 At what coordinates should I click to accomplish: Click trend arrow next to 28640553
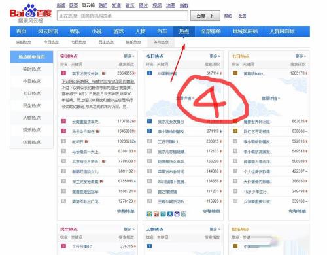point(135,73)
